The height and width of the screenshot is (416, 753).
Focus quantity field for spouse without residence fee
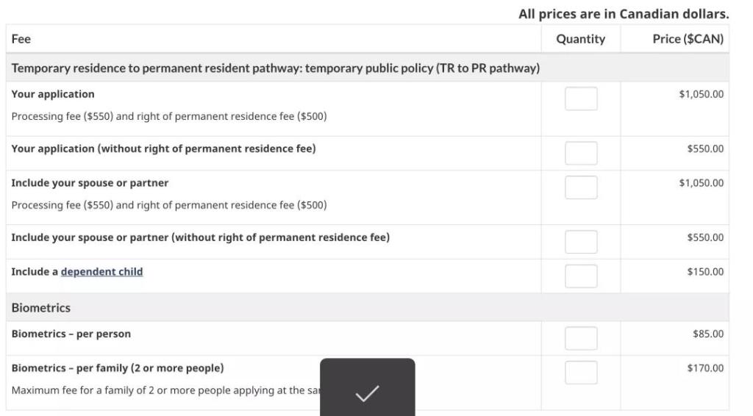coord(581,242)
